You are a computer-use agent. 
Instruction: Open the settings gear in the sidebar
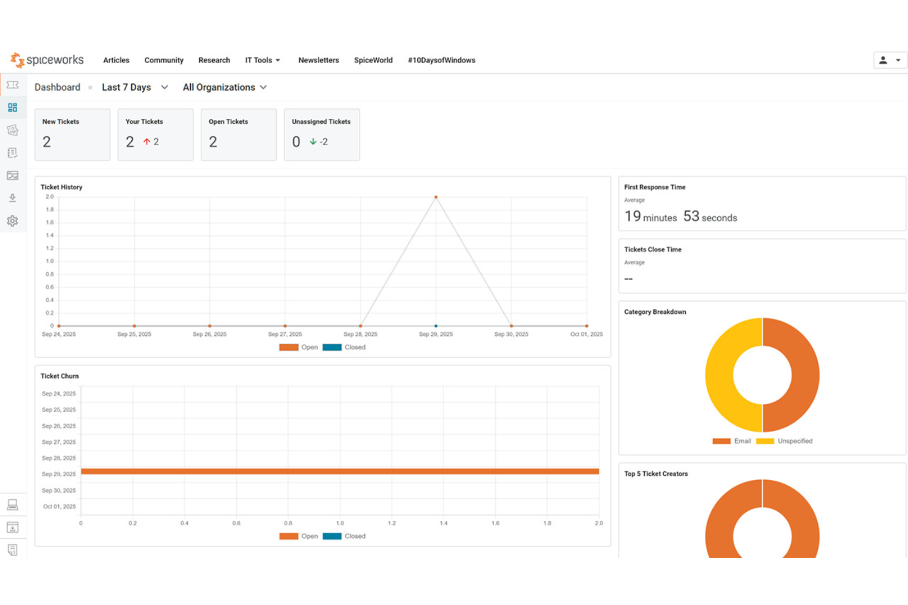point(12,221)
